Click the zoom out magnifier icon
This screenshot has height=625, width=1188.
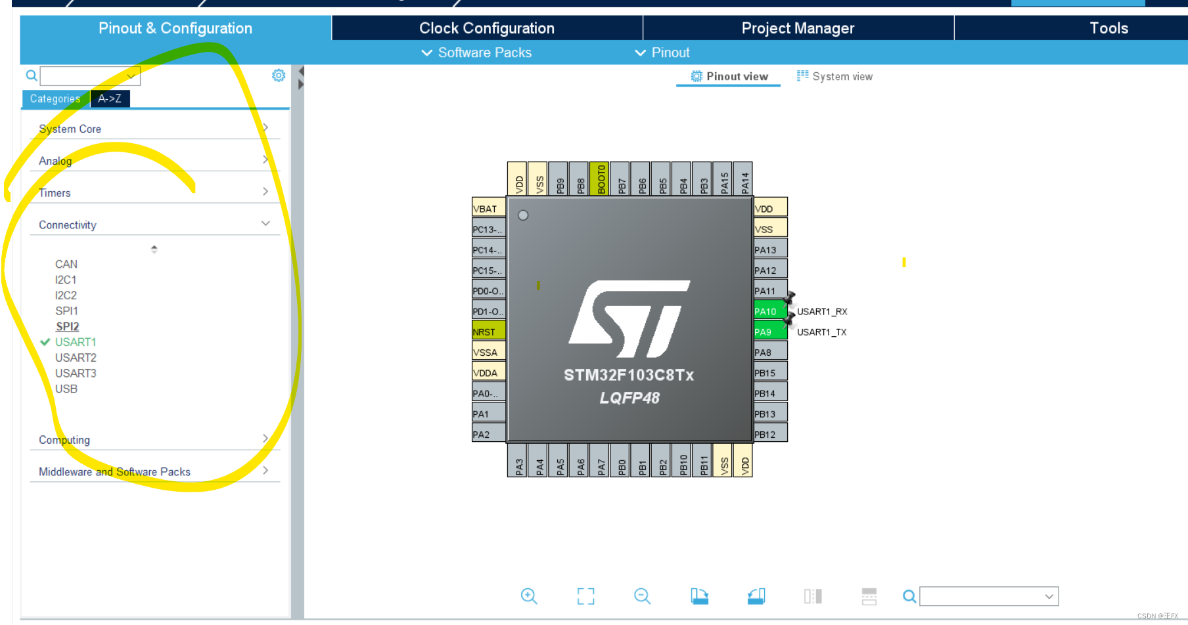tap(642, 596)
